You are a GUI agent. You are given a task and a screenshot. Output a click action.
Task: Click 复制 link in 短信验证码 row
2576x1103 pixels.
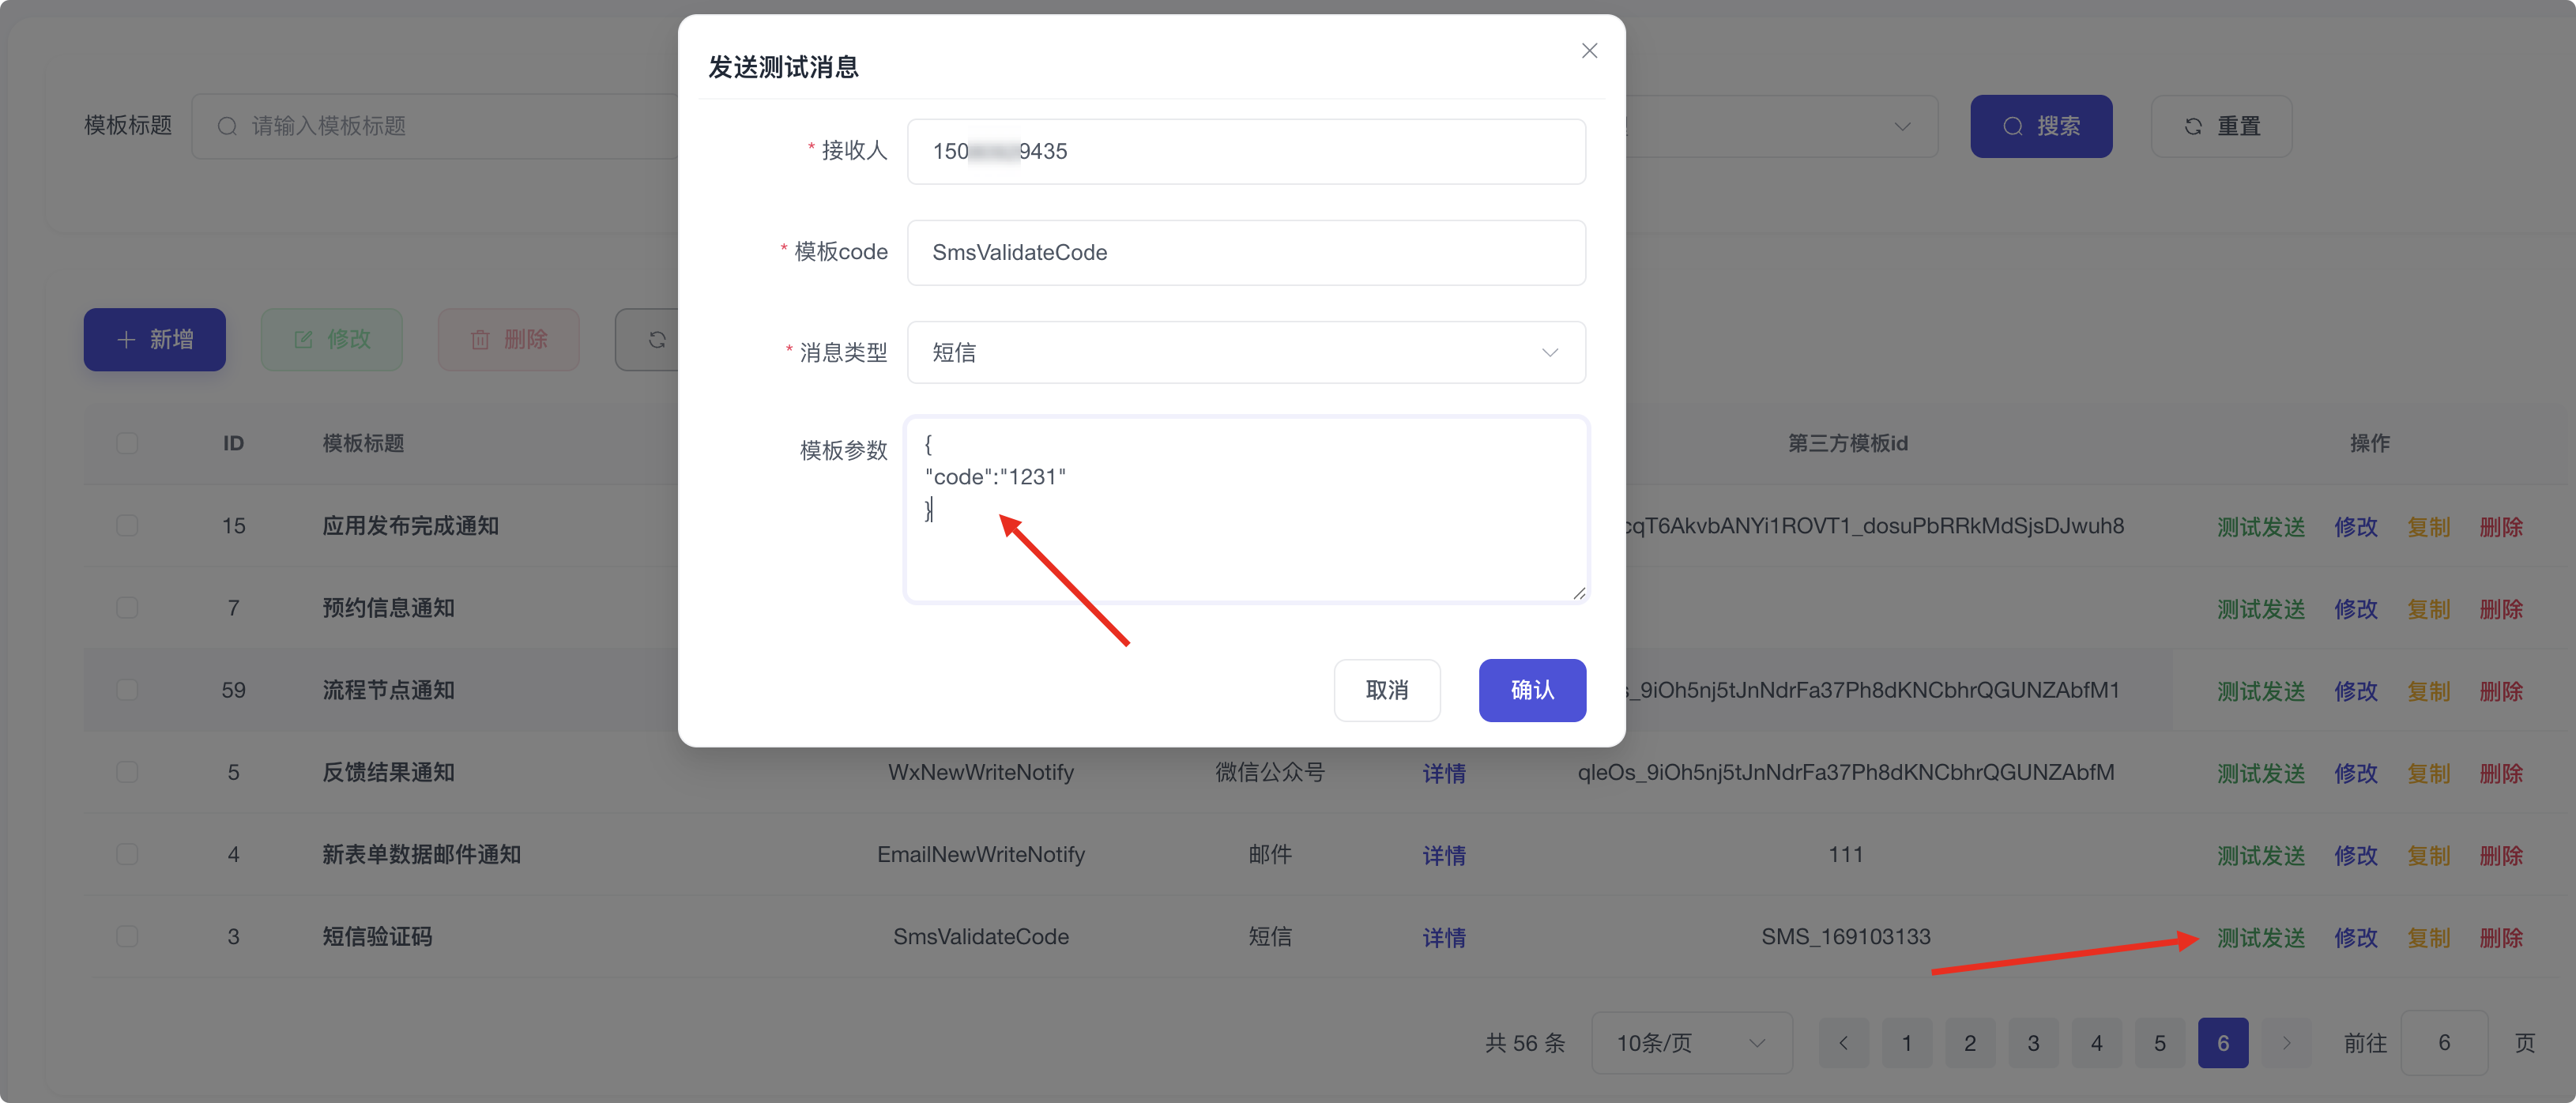pos(2428,937)
